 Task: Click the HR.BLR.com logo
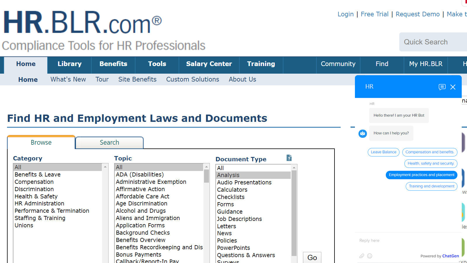point(82,23)
